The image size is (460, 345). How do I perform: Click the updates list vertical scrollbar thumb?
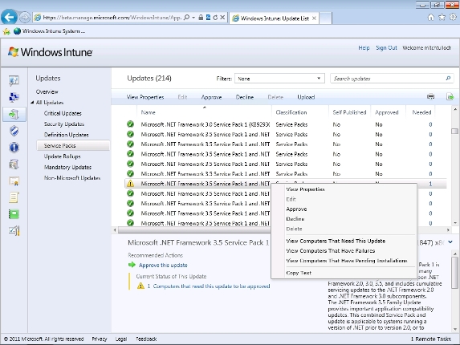(454, 131)
